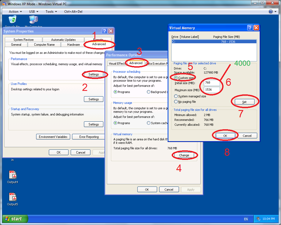This screenshot has height=225, width=281.
Task: Open the Tools dropdown menu
Action: coord(51,12)
